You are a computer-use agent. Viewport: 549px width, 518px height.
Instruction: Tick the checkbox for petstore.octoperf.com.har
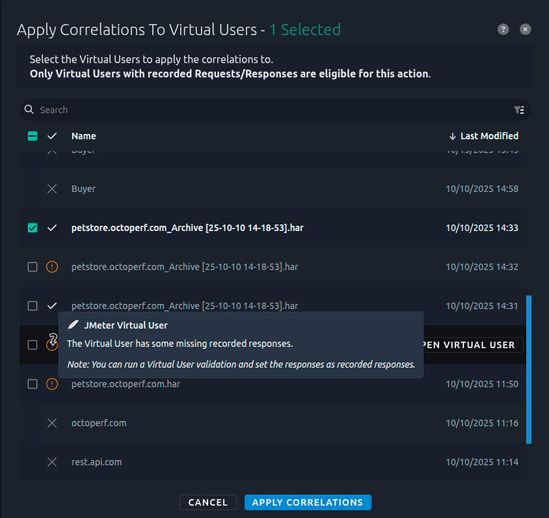click(x=33, y=384)
